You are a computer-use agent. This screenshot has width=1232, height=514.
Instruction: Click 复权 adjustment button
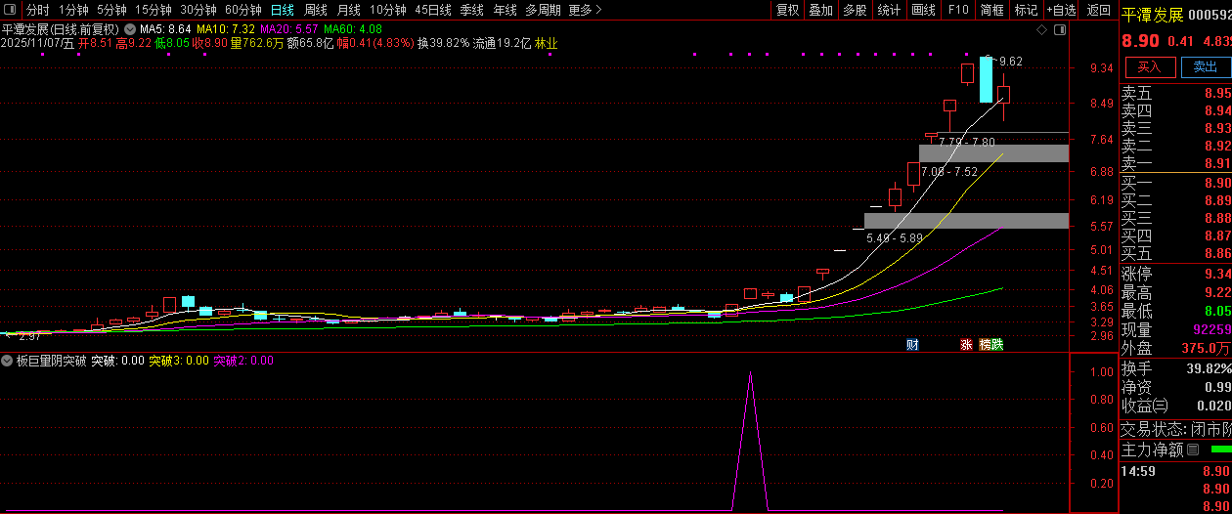(787, 10)
